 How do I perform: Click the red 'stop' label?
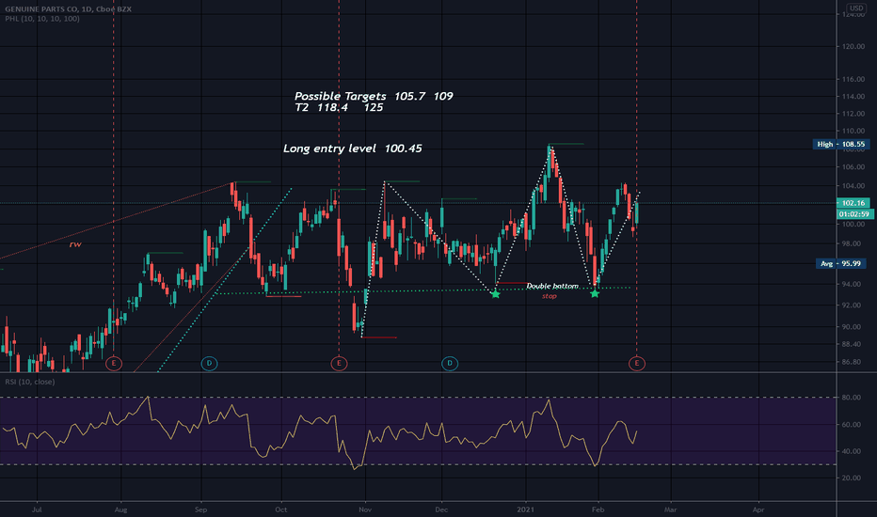550,296
